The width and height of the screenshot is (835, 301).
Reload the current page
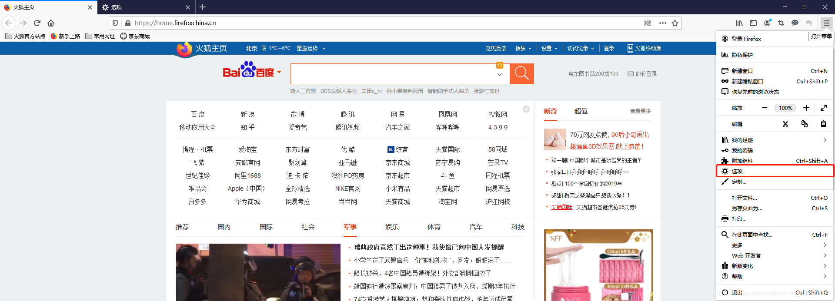(37, 23)
